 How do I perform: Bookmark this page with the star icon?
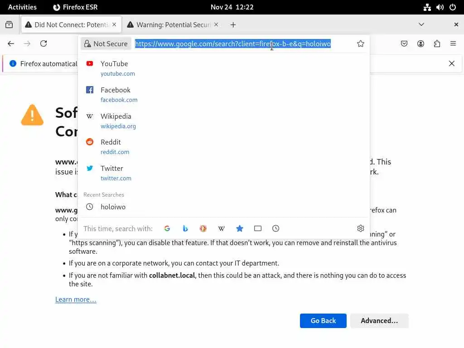pos(360,44)
